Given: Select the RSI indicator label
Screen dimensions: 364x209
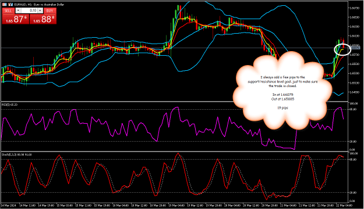Looking at the screenshot, I should (9, 105).
